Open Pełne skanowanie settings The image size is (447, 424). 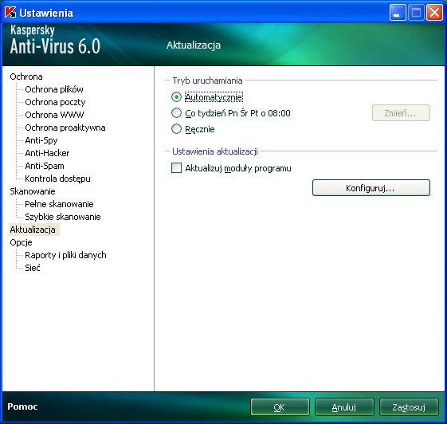(59, 204)
